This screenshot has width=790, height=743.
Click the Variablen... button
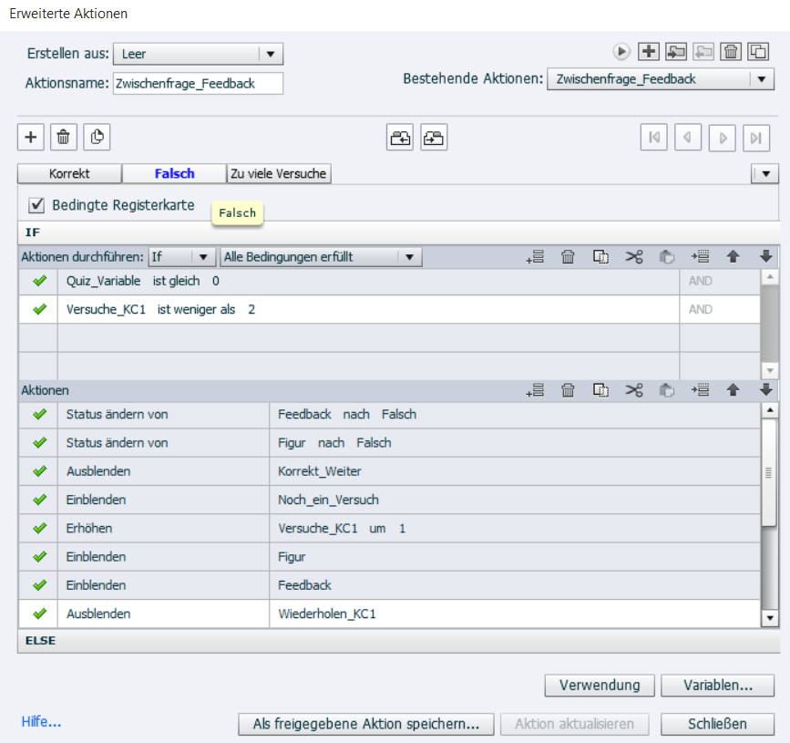[x=716, y=685]
